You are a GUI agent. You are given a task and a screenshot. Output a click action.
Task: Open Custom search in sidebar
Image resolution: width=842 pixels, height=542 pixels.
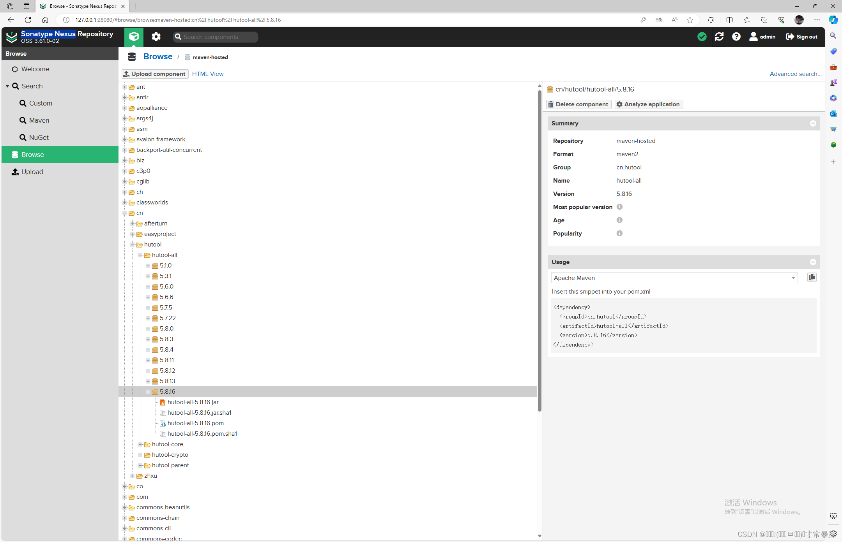tap(60, 103)
